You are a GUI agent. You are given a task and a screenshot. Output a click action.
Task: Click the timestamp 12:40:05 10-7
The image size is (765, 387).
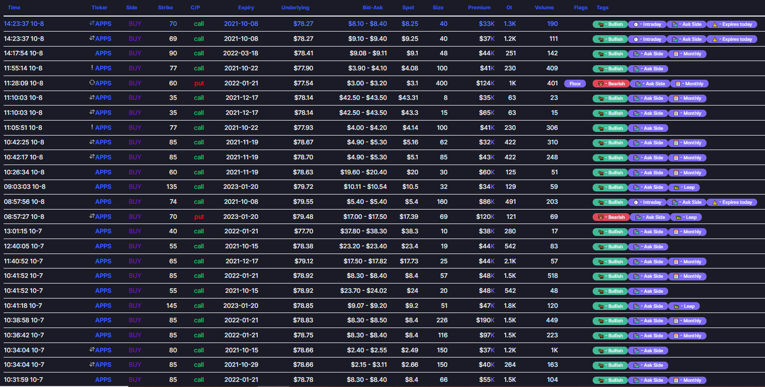pyautogui.click(x=24, y=246)
